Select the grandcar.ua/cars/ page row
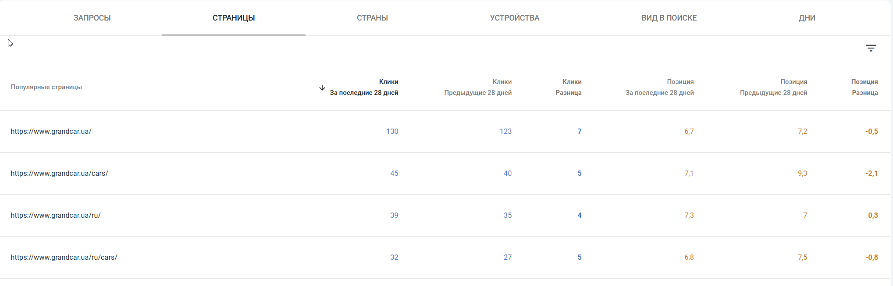893x286 pixels. pos(60,174)
